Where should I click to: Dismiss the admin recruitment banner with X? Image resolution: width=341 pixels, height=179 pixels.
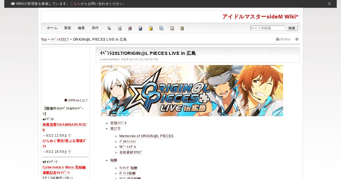coord(329,4)
